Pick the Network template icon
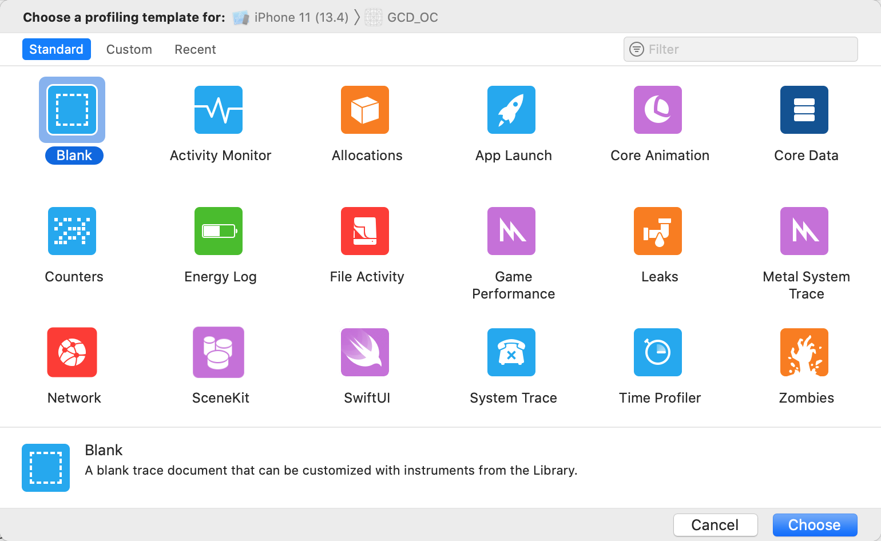881x541 pixels. pos(72,352)
